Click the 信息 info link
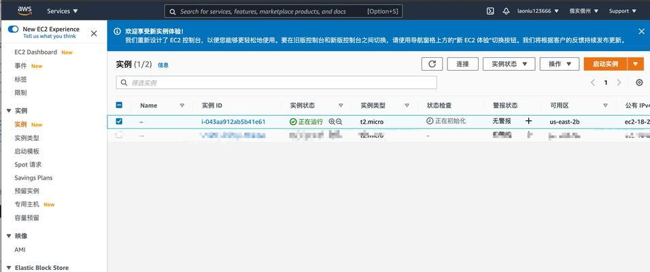Viewport: 650px width, 272px height. click(x=163, y=65)
